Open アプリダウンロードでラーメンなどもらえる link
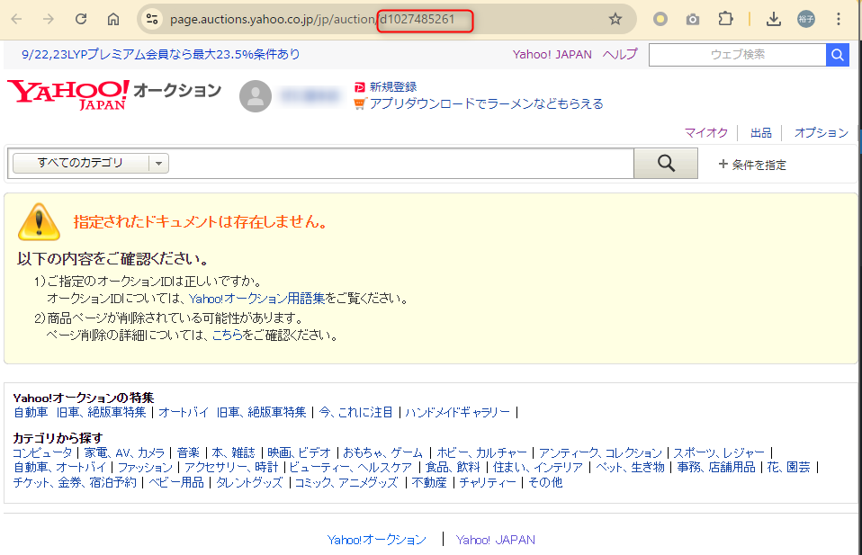862x555 pixels. [486, 103]
